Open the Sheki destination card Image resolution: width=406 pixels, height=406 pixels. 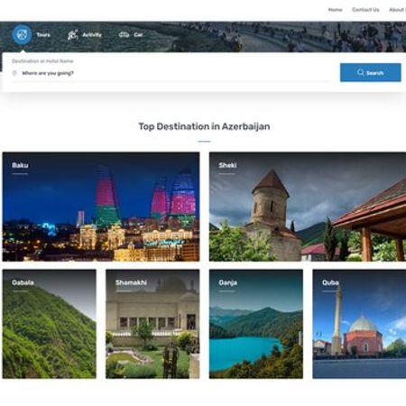[x=308, y=207]
